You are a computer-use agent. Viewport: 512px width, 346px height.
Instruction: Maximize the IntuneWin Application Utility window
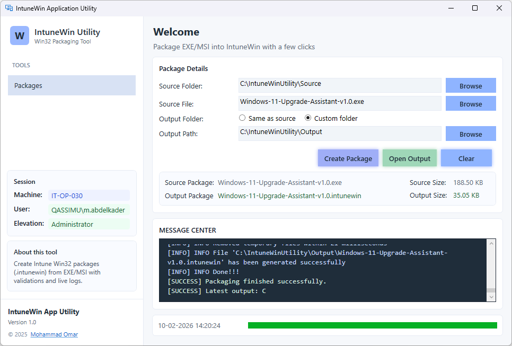point(475,8)
